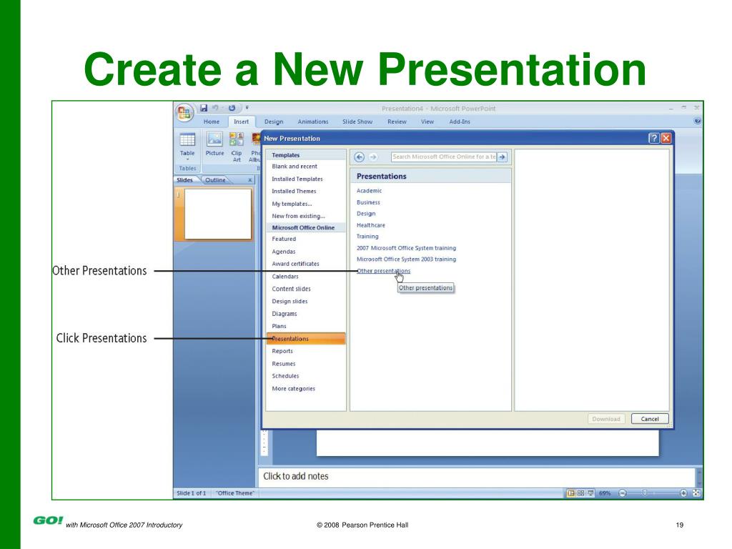This screenshot has height=549, width=732.
Task: Open the Animations ribbon tab
Action: click(313, 122)
